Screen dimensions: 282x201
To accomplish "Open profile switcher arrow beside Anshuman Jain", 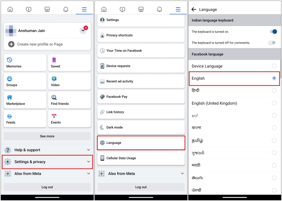I will pyautogui.click(x=83, y=31).
